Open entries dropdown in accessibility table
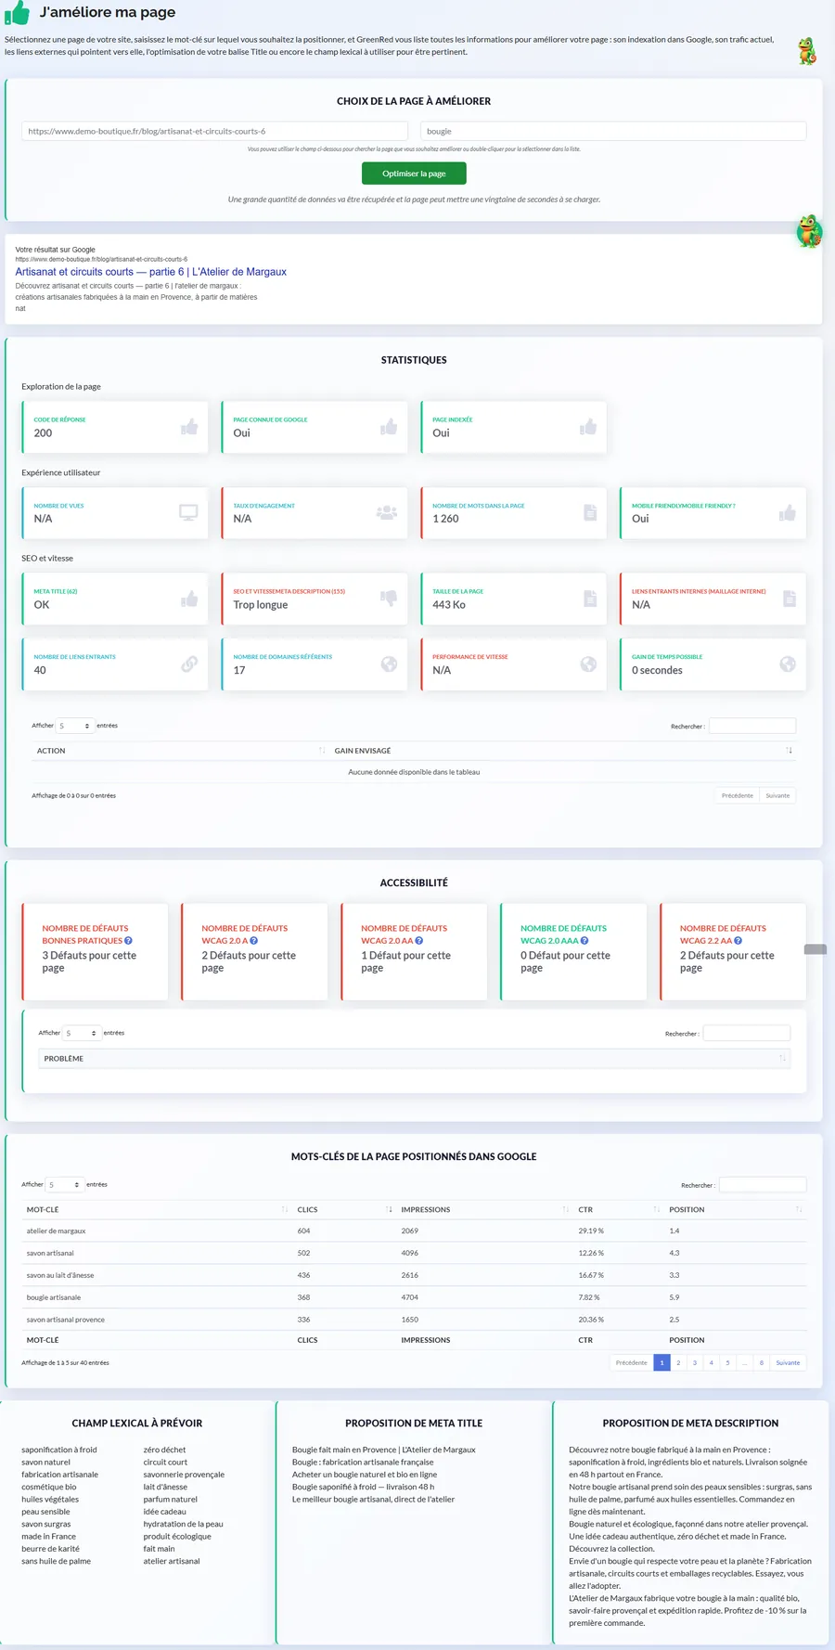Viewport: 835px width, 1650px height. pos(82,1033)
